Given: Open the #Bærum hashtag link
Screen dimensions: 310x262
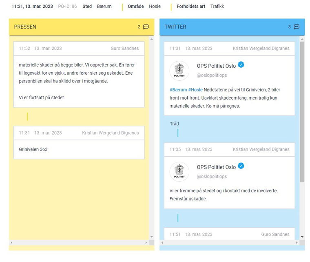Looking at the screenshot, I should pos(178,90).
